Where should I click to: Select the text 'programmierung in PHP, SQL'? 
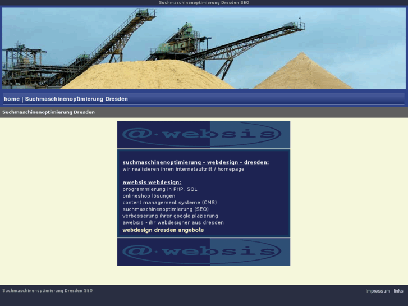pyautogui.click(x=160, y=189)
